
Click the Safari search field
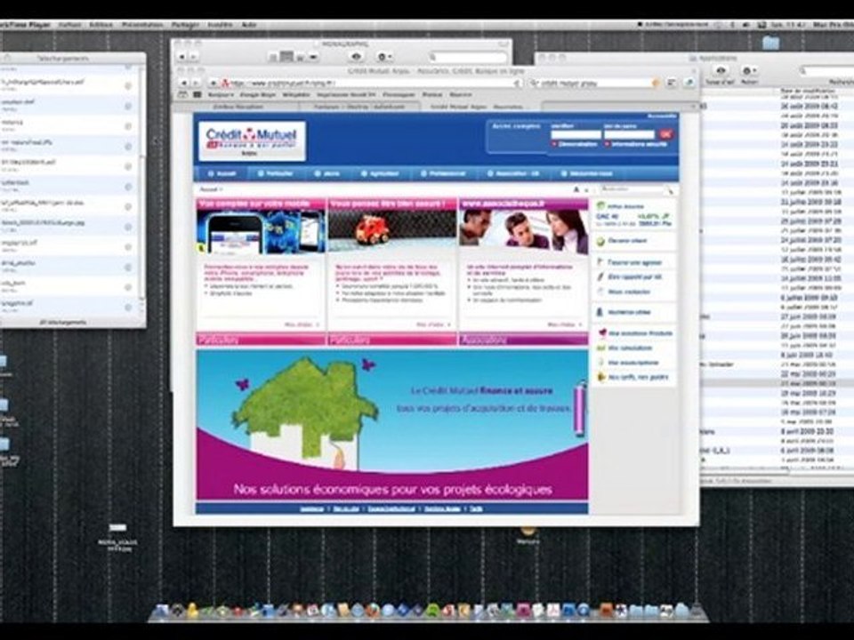coord(593,84)
